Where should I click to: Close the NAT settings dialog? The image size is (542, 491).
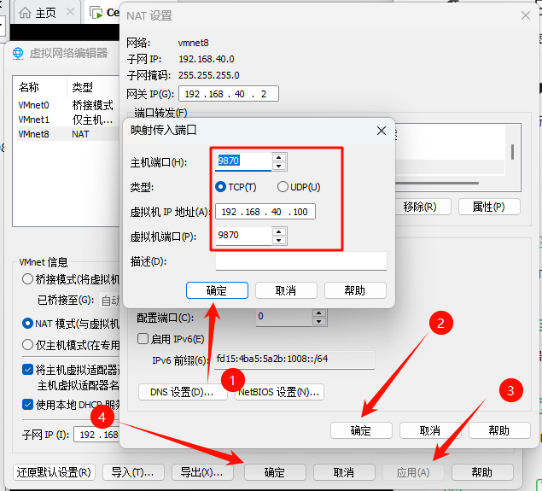pyautogui.click(x=526, y=15)
